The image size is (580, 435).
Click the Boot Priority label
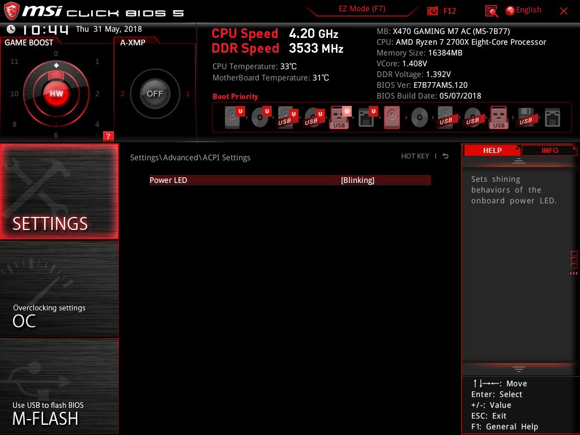pos(235,96)
